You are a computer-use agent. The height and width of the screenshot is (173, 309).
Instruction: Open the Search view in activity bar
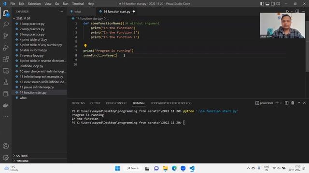[6, 25]
